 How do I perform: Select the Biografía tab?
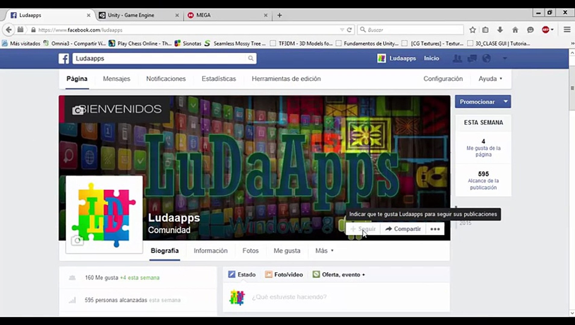point(165,251)
